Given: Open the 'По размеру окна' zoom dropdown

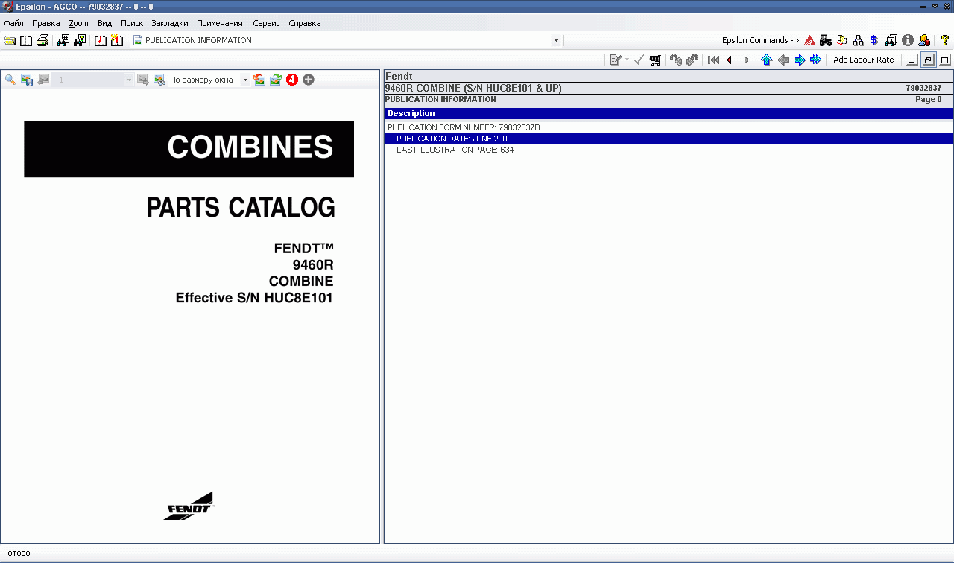Looking at the screenshot, I should click(x=245, y=80).
